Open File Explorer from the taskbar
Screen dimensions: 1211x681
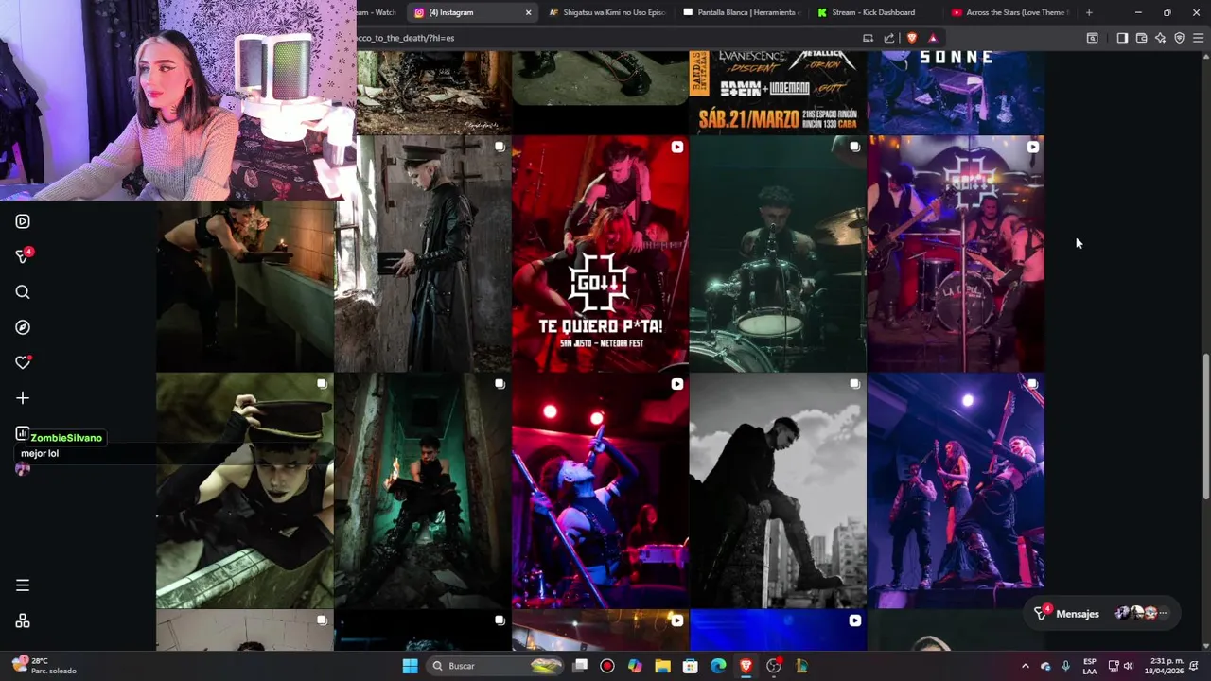pos(662,666)
